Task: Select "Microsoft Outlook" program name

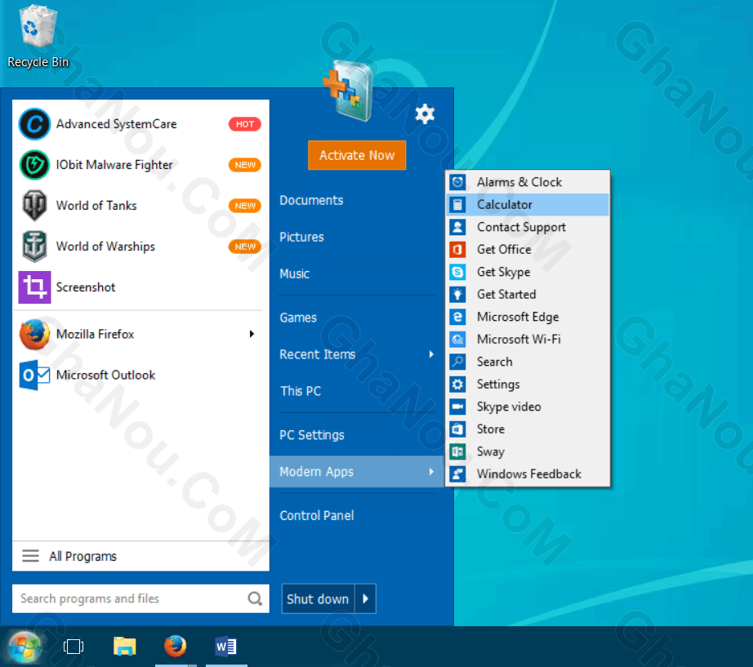Action: point(105,375)
